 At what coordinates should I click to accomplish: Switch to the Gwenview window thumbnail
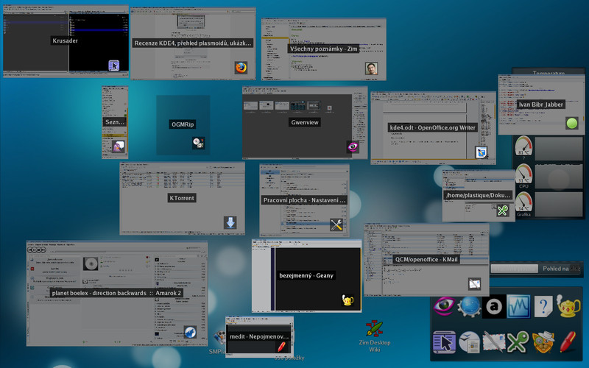tap(305, 122)
